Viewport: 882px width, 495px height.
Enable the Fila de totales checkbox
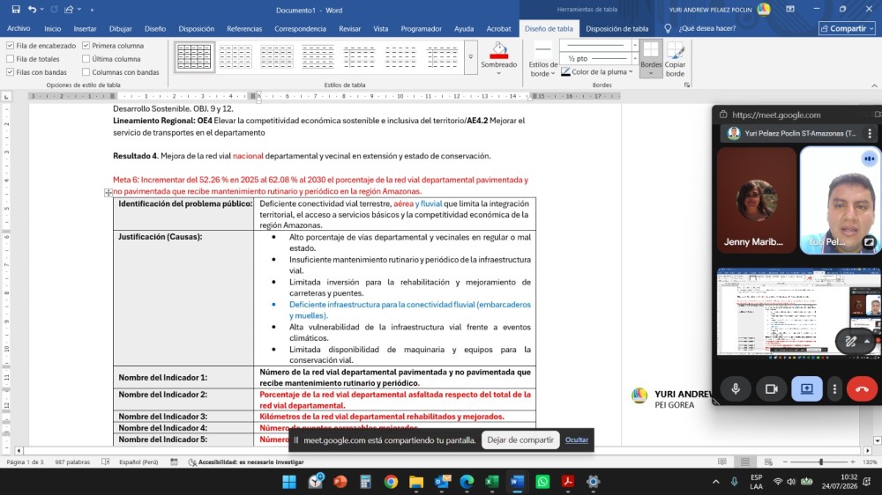point(10,58)
